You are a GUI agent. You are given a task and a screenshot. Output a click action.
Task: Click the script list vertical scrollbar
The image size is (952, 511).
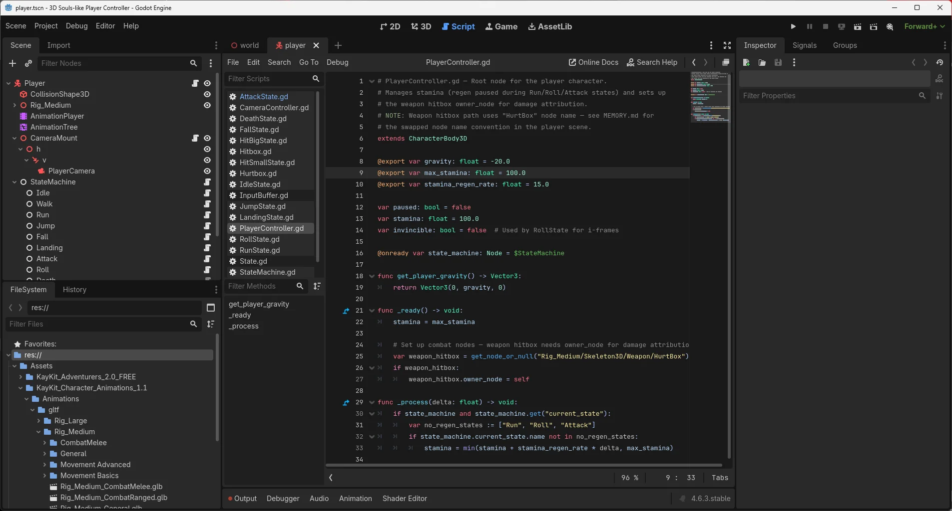(318, 177)
